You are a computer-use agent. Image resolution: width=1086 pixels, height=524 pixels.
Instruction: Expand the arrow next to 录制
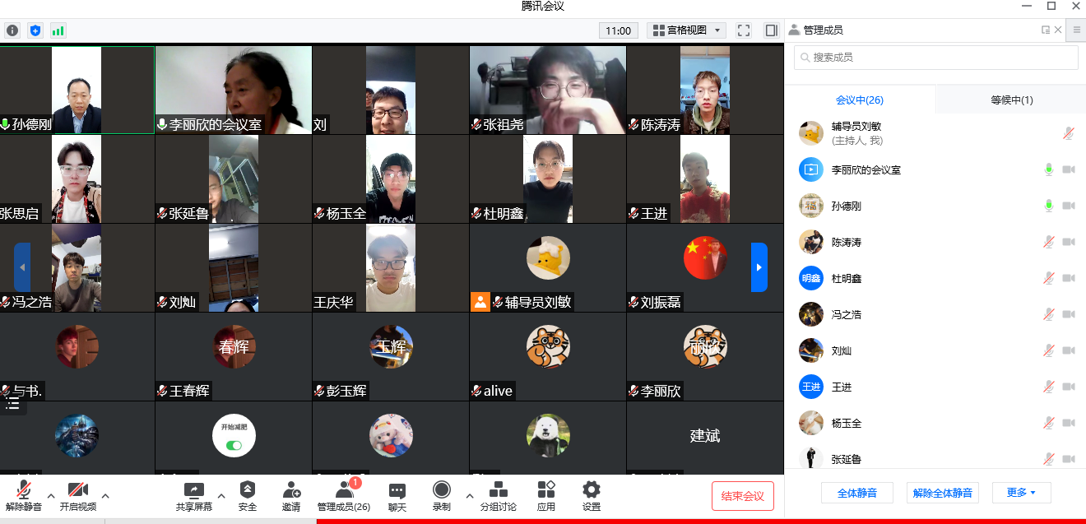coord(470,496)
